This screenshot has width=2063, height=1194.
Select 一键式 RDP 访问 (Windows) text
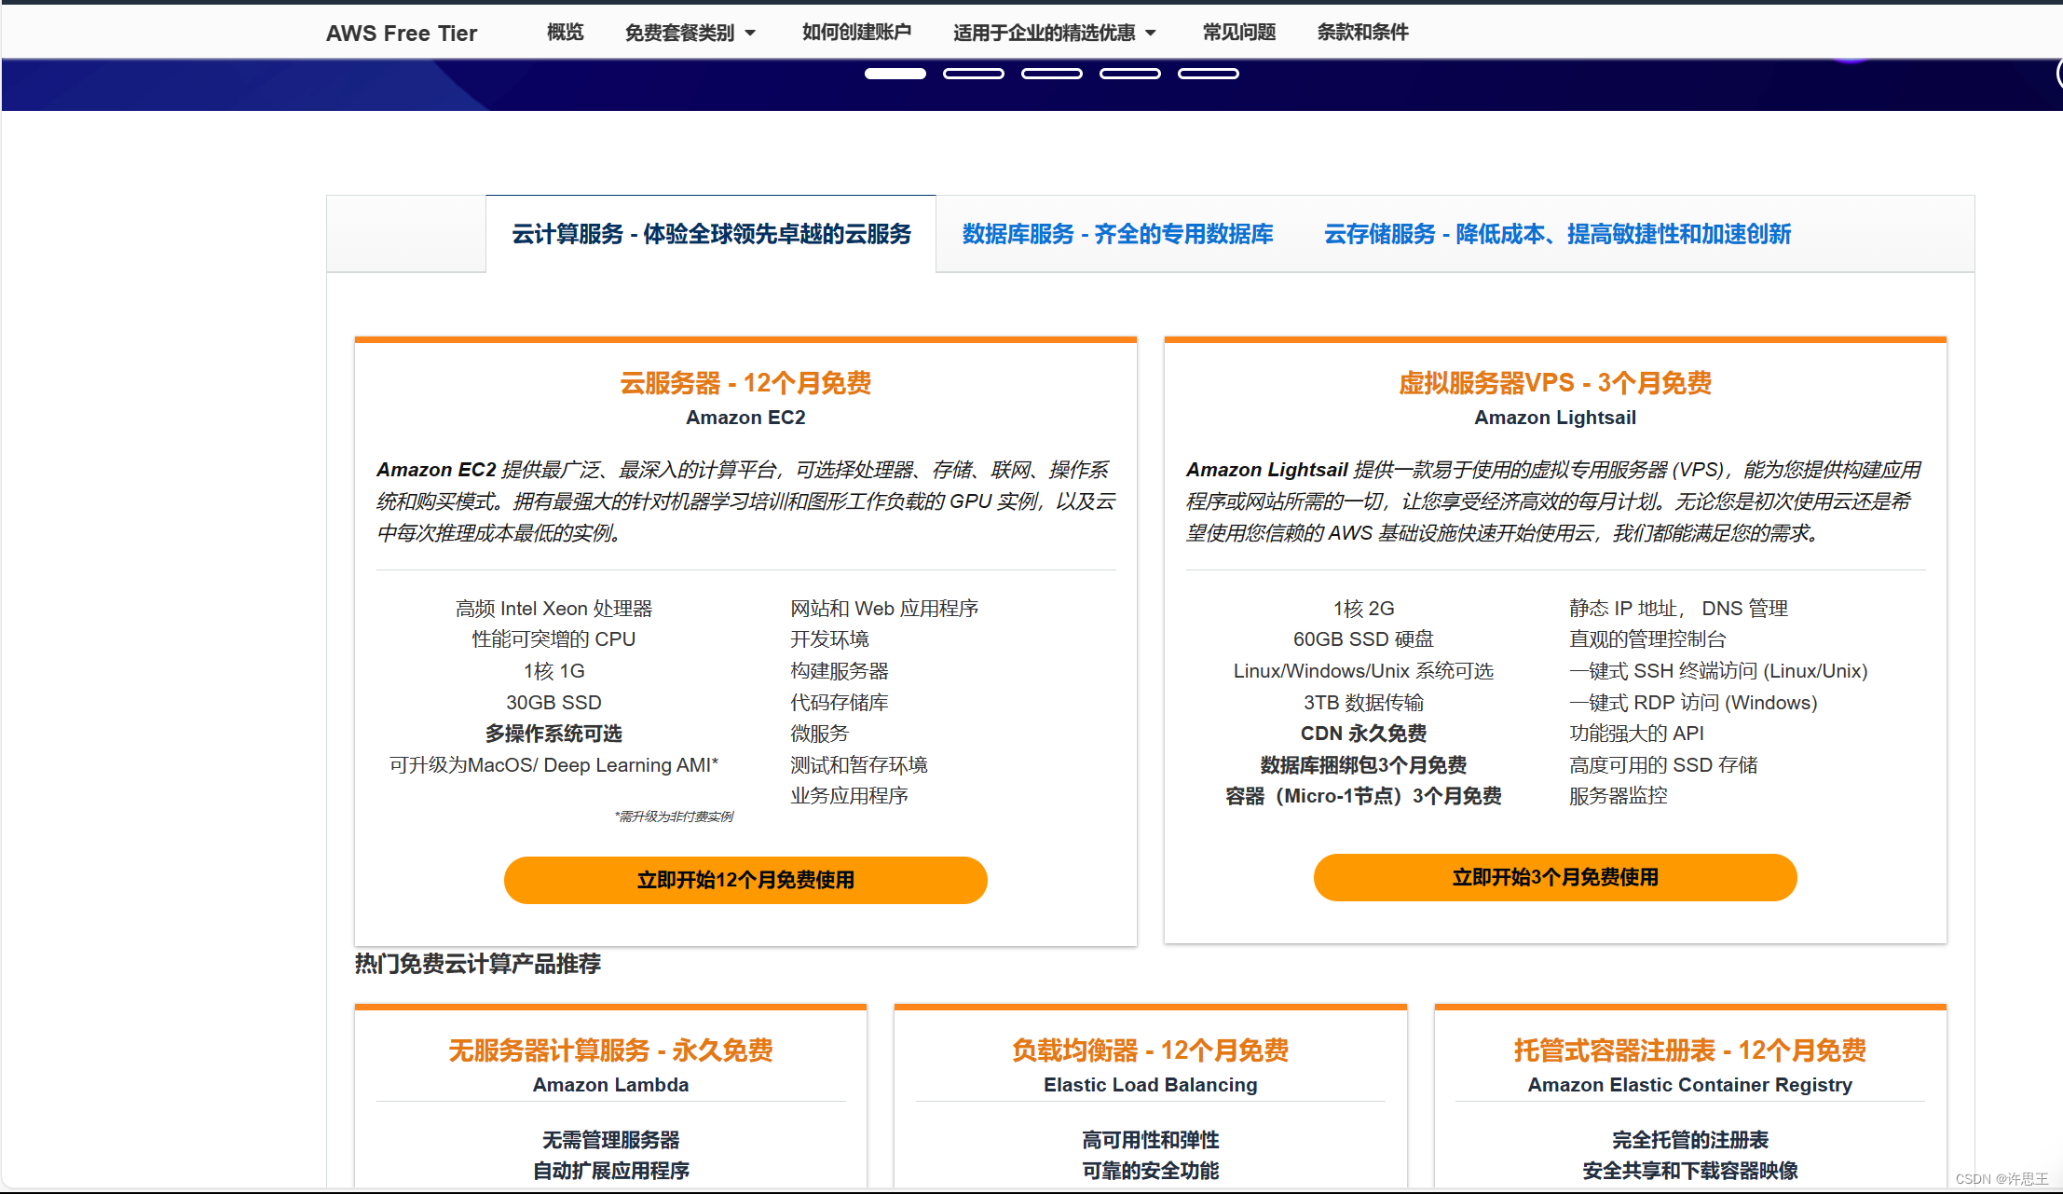[1693, 703]
